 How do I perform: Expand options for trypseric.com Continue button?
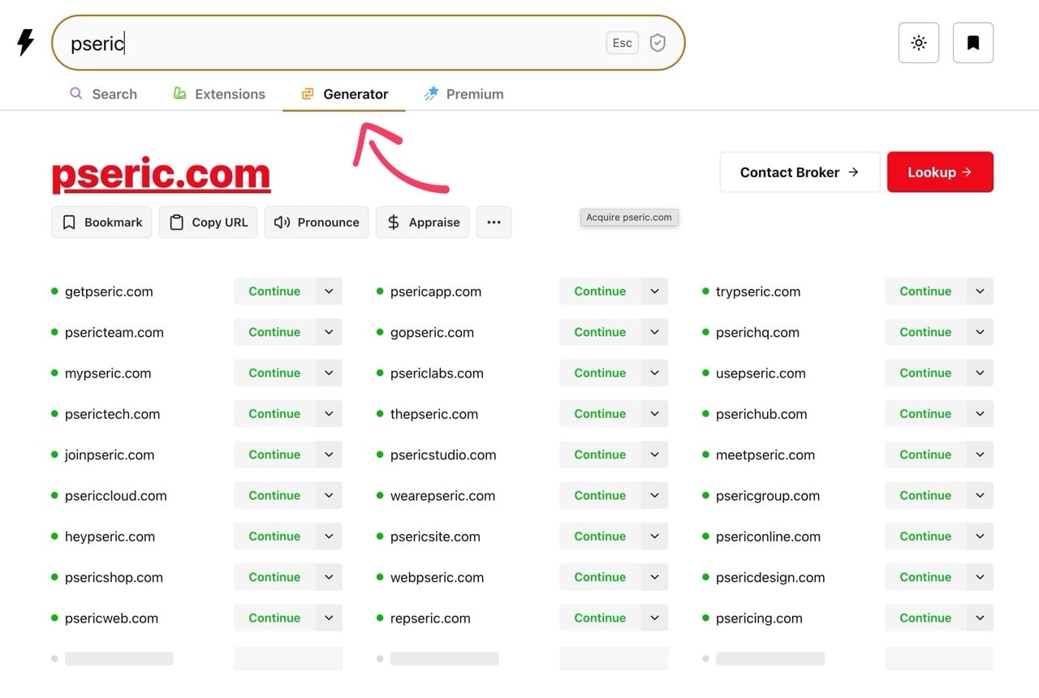tap(980, 291)
